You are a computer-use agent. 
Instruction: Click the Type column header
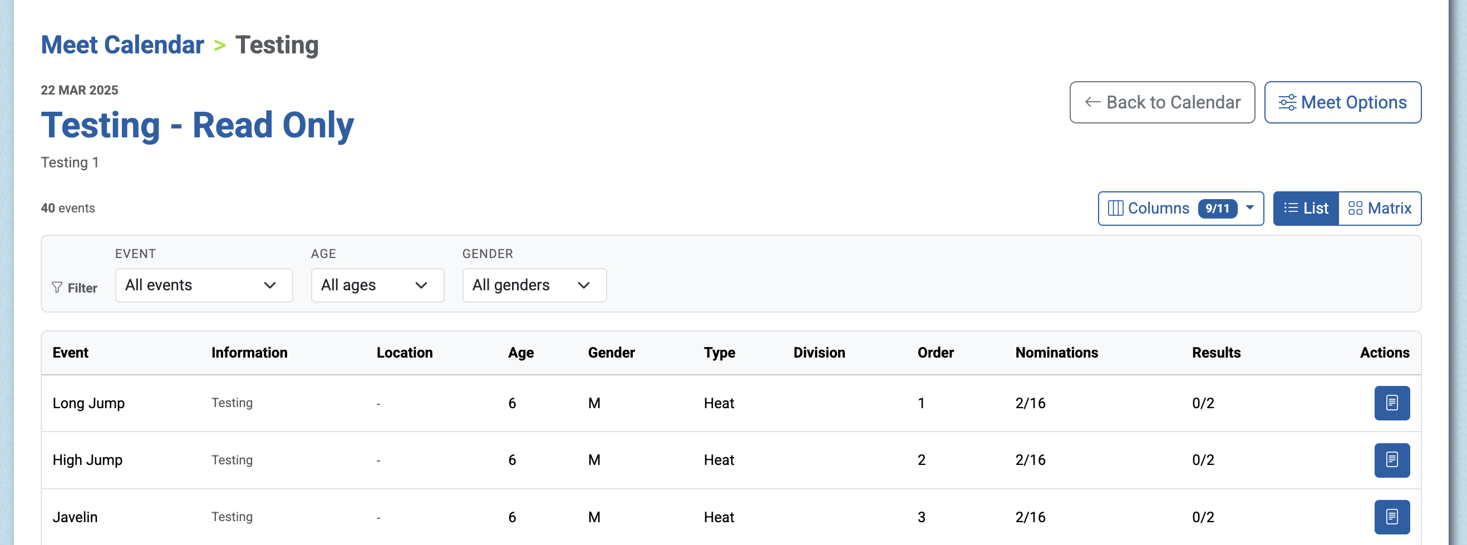click(x=719, y=353)
